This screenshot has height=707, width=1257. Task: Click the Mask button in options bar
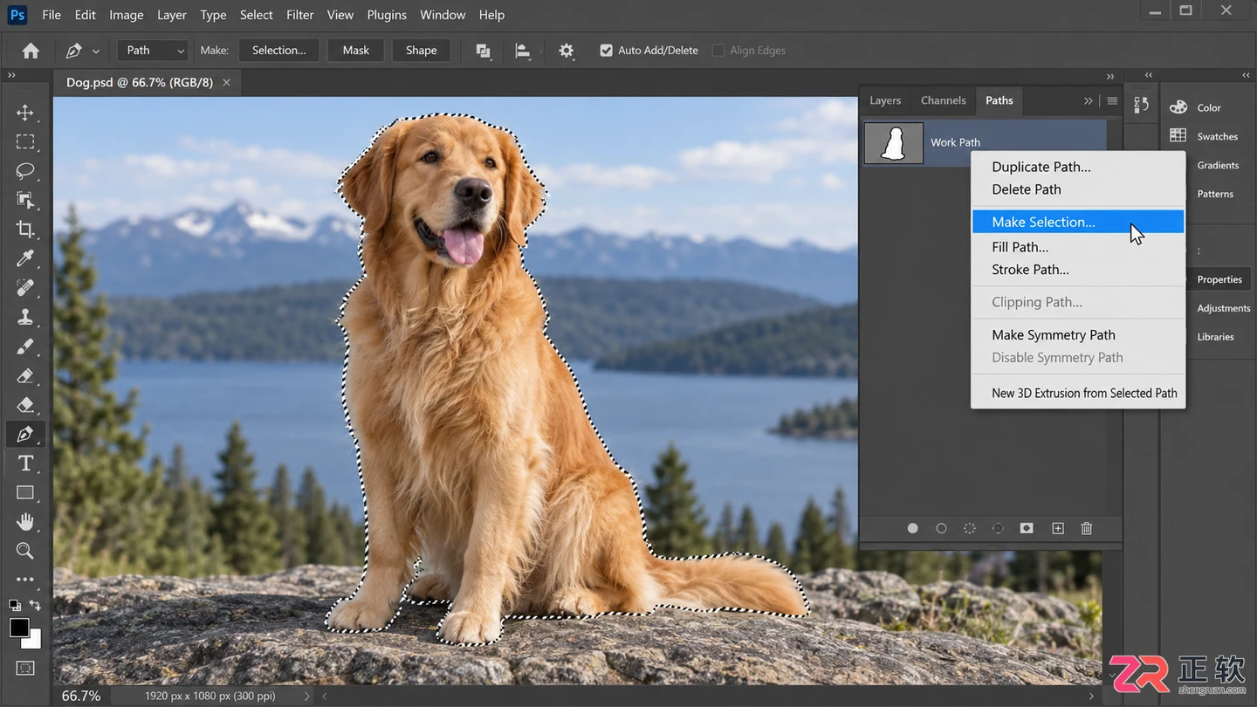coord(356,51)
